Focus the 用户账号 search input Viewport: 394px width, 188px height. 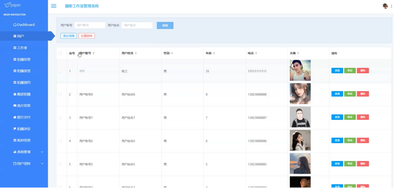pyautogui.click(x=90, y=25)
